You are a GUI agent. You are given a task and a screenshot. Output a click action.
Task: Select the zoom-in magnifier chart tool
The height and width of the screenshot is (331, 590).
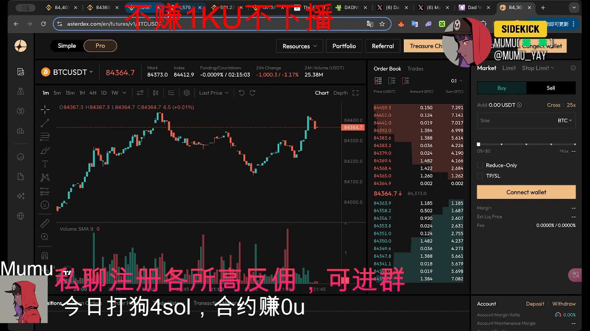tap(45, 237)
